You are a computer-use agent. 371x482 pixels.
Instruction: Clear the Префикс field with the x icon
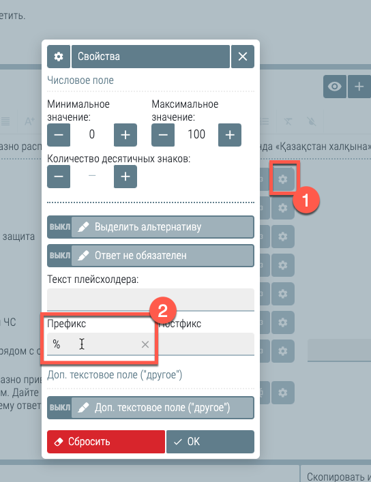pos(145,344)
